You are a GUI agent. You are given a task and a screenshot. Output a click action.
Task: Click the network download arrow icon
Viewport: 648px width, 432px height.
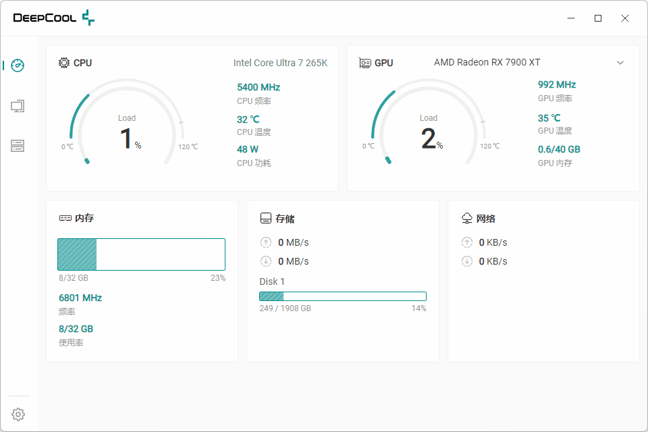[x=466, y=261]
